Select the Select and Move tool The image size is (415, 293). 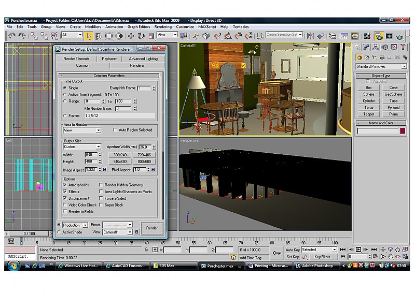pyautogui.click(x=131, y=36)
